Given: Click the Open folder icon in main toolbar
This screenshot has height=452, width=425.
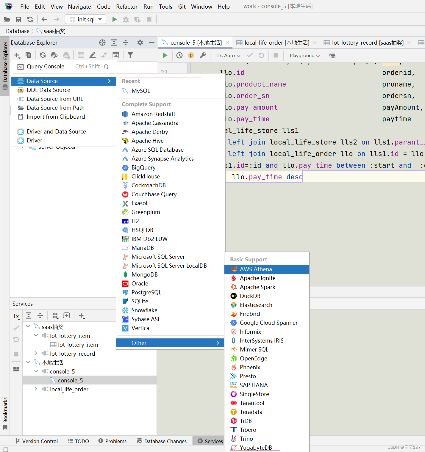Looking at the screenshot, I should [7, 19].
